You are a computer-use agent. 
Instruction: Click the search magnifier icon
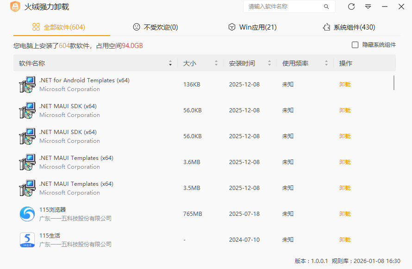[x=326, y=6]
